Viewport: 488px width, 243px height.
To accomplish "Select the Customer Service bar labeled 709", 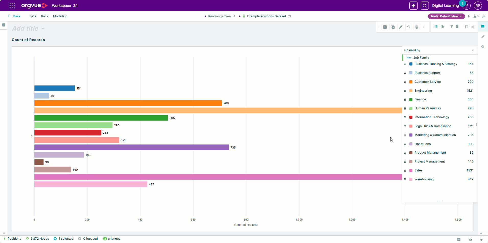I will click(128, 103).
